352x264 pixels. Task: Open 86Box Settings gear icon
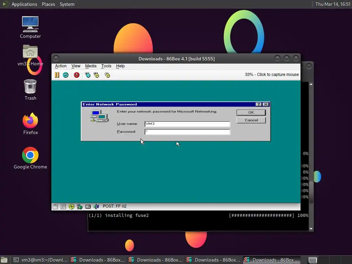click(x=107, y=75)
